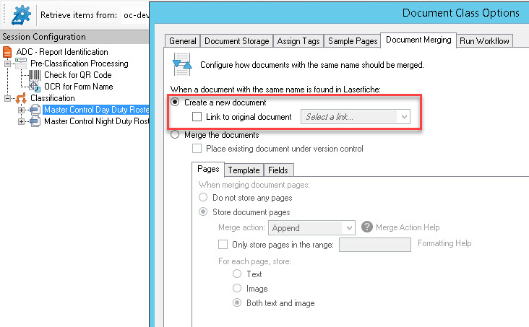Screen dimensions: 529x327
Task: Select the Create a new document radio button
Action: (175, 102)
